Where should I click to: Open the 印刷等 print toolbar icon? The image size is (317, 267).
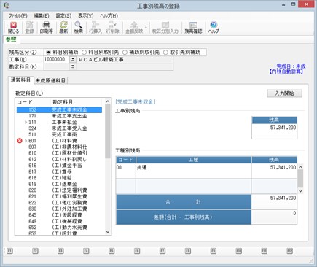coord(46,28)
